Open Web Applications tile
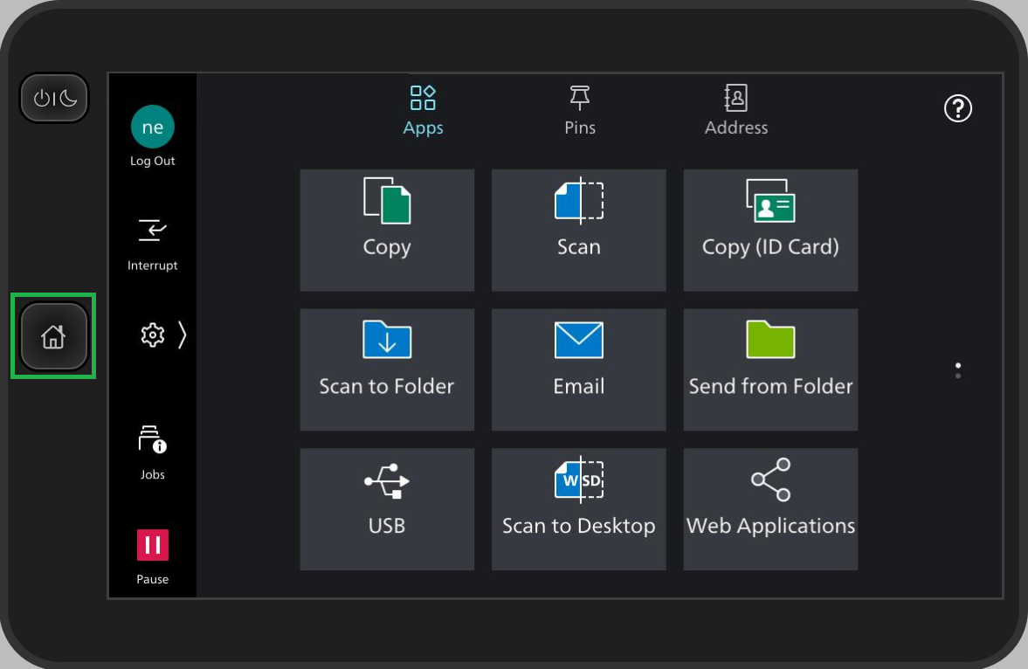This screenshot has height=669, width=1028. 770,509
